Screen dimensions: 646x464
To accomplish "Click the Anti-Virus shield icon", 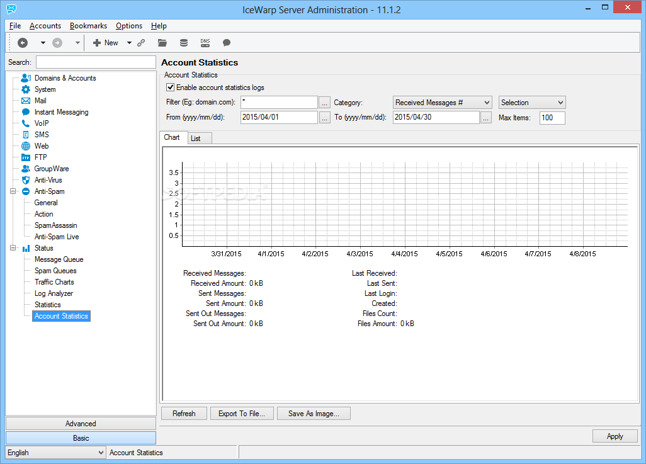I will (26, 180).
